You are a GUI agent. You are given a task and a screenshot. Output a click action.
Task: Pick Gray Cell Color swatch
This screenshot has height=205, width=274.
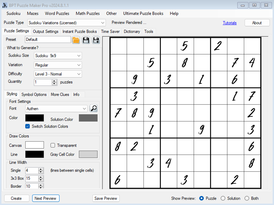[88, 154]
